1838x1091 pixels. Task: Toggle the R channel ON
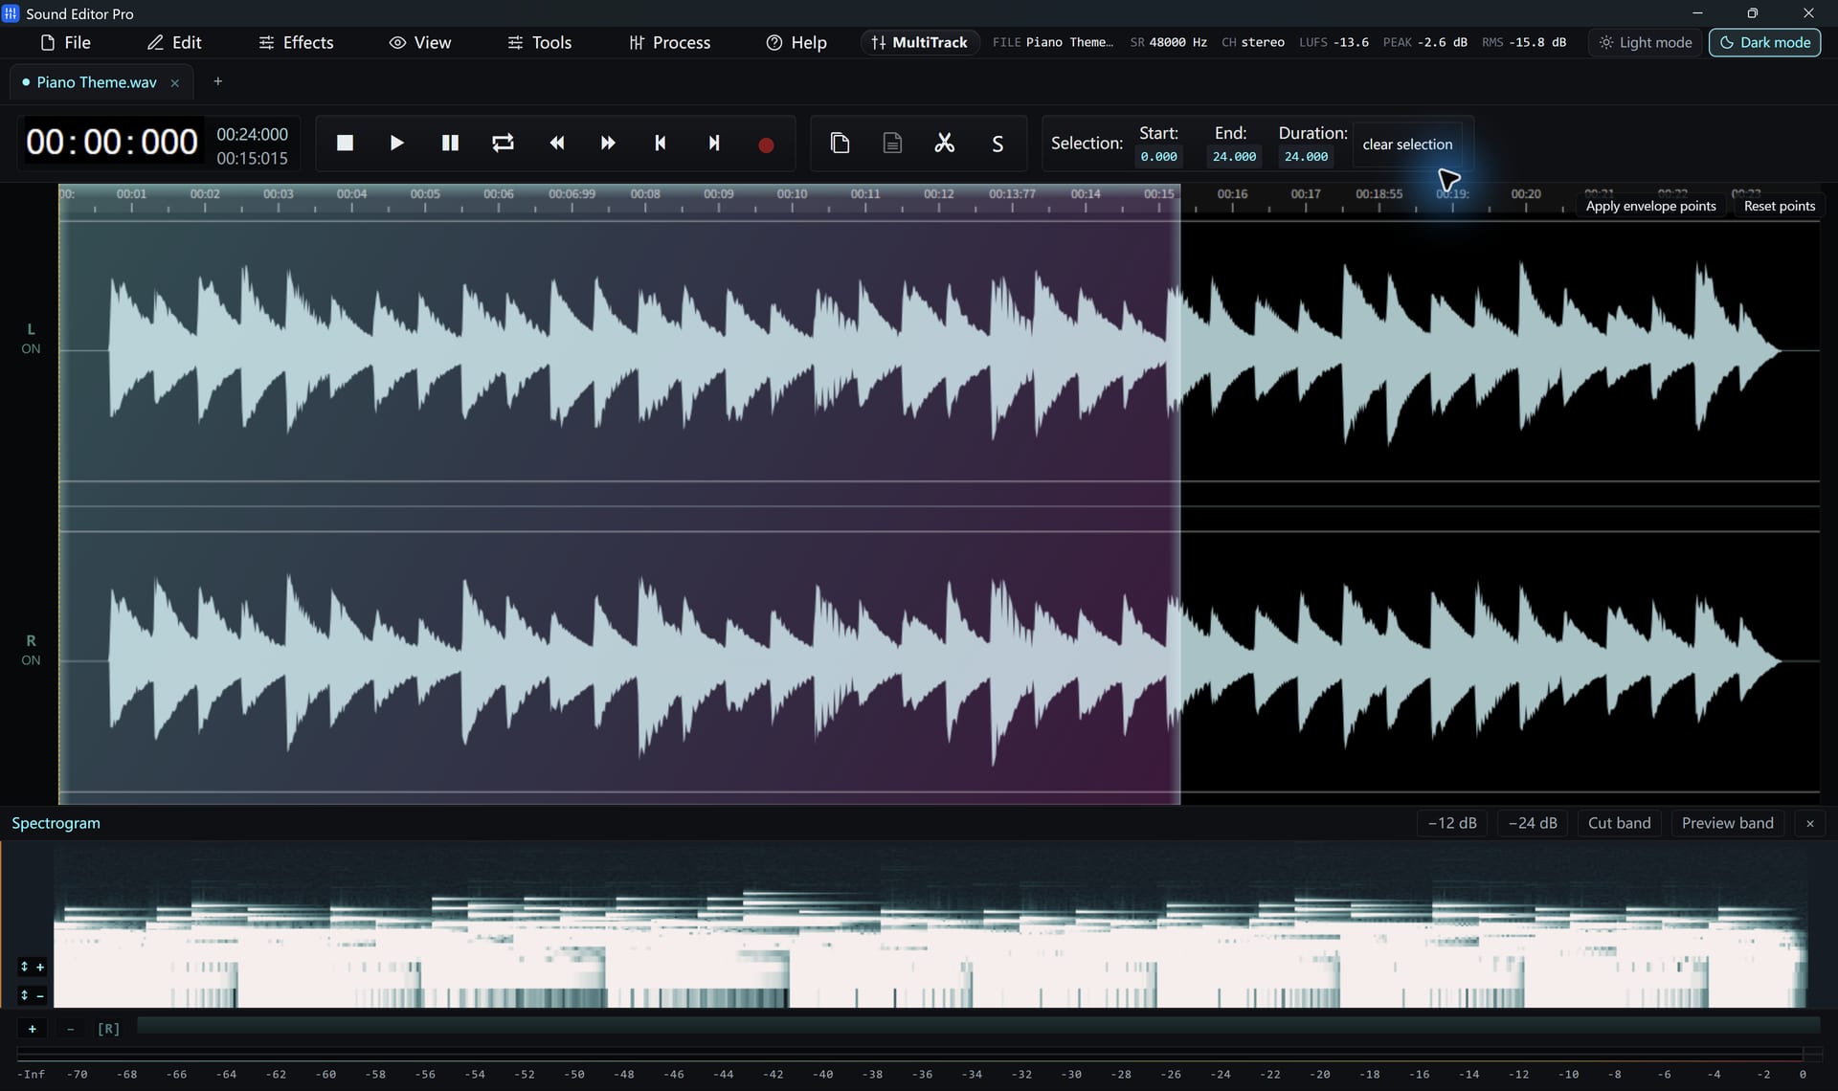click(x=31, y=660)
